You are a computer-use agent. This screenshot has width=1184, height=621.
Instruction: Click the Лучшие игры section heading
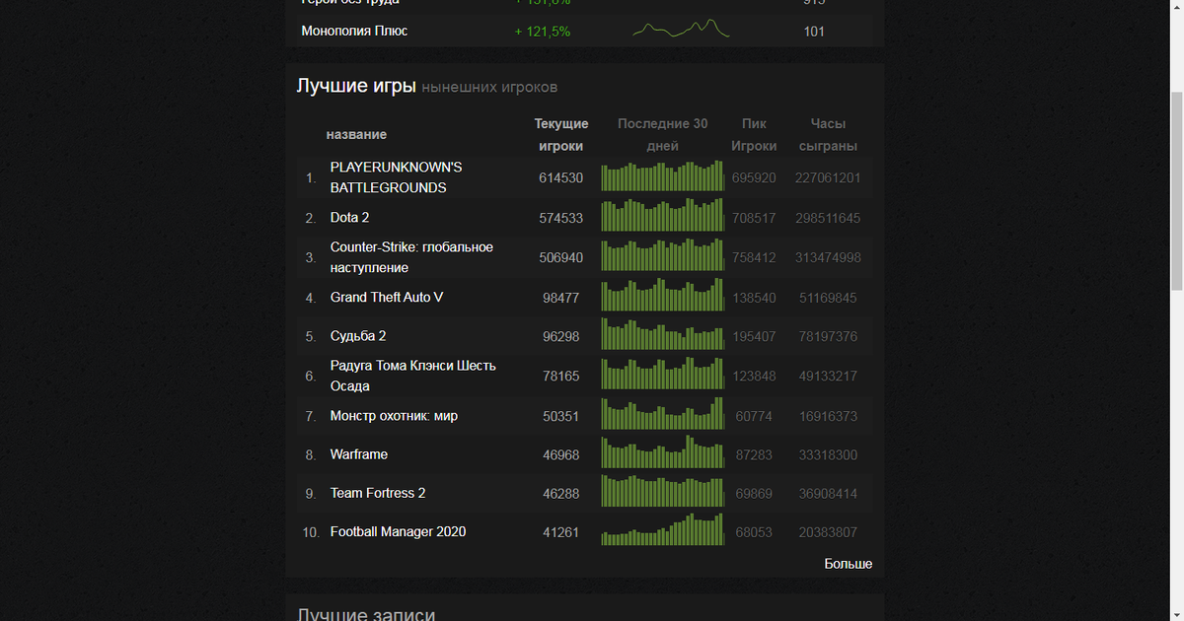(x=356, y=86)
